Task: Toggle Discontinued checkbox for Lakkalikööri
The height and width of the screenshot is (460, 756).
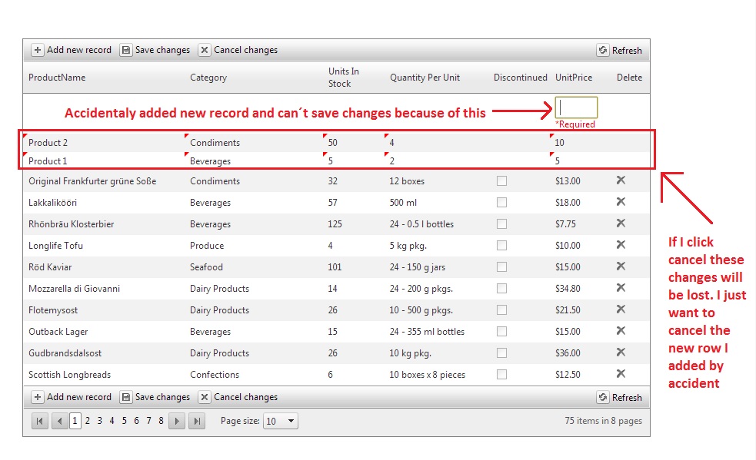Action: 502,202
